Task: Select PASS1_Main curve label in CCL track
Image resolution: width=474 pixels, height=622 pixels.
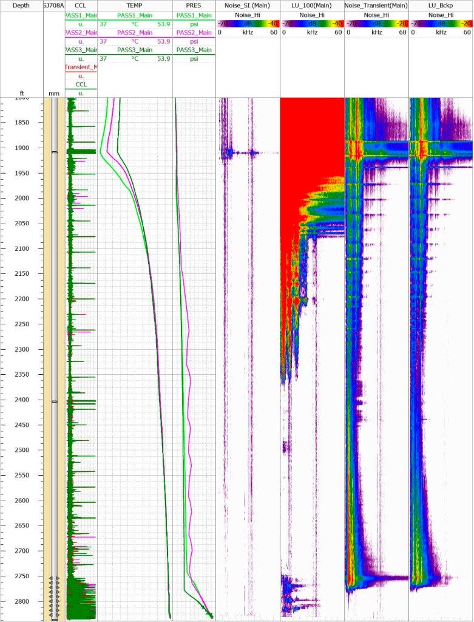Action: (x=81, y=15)
